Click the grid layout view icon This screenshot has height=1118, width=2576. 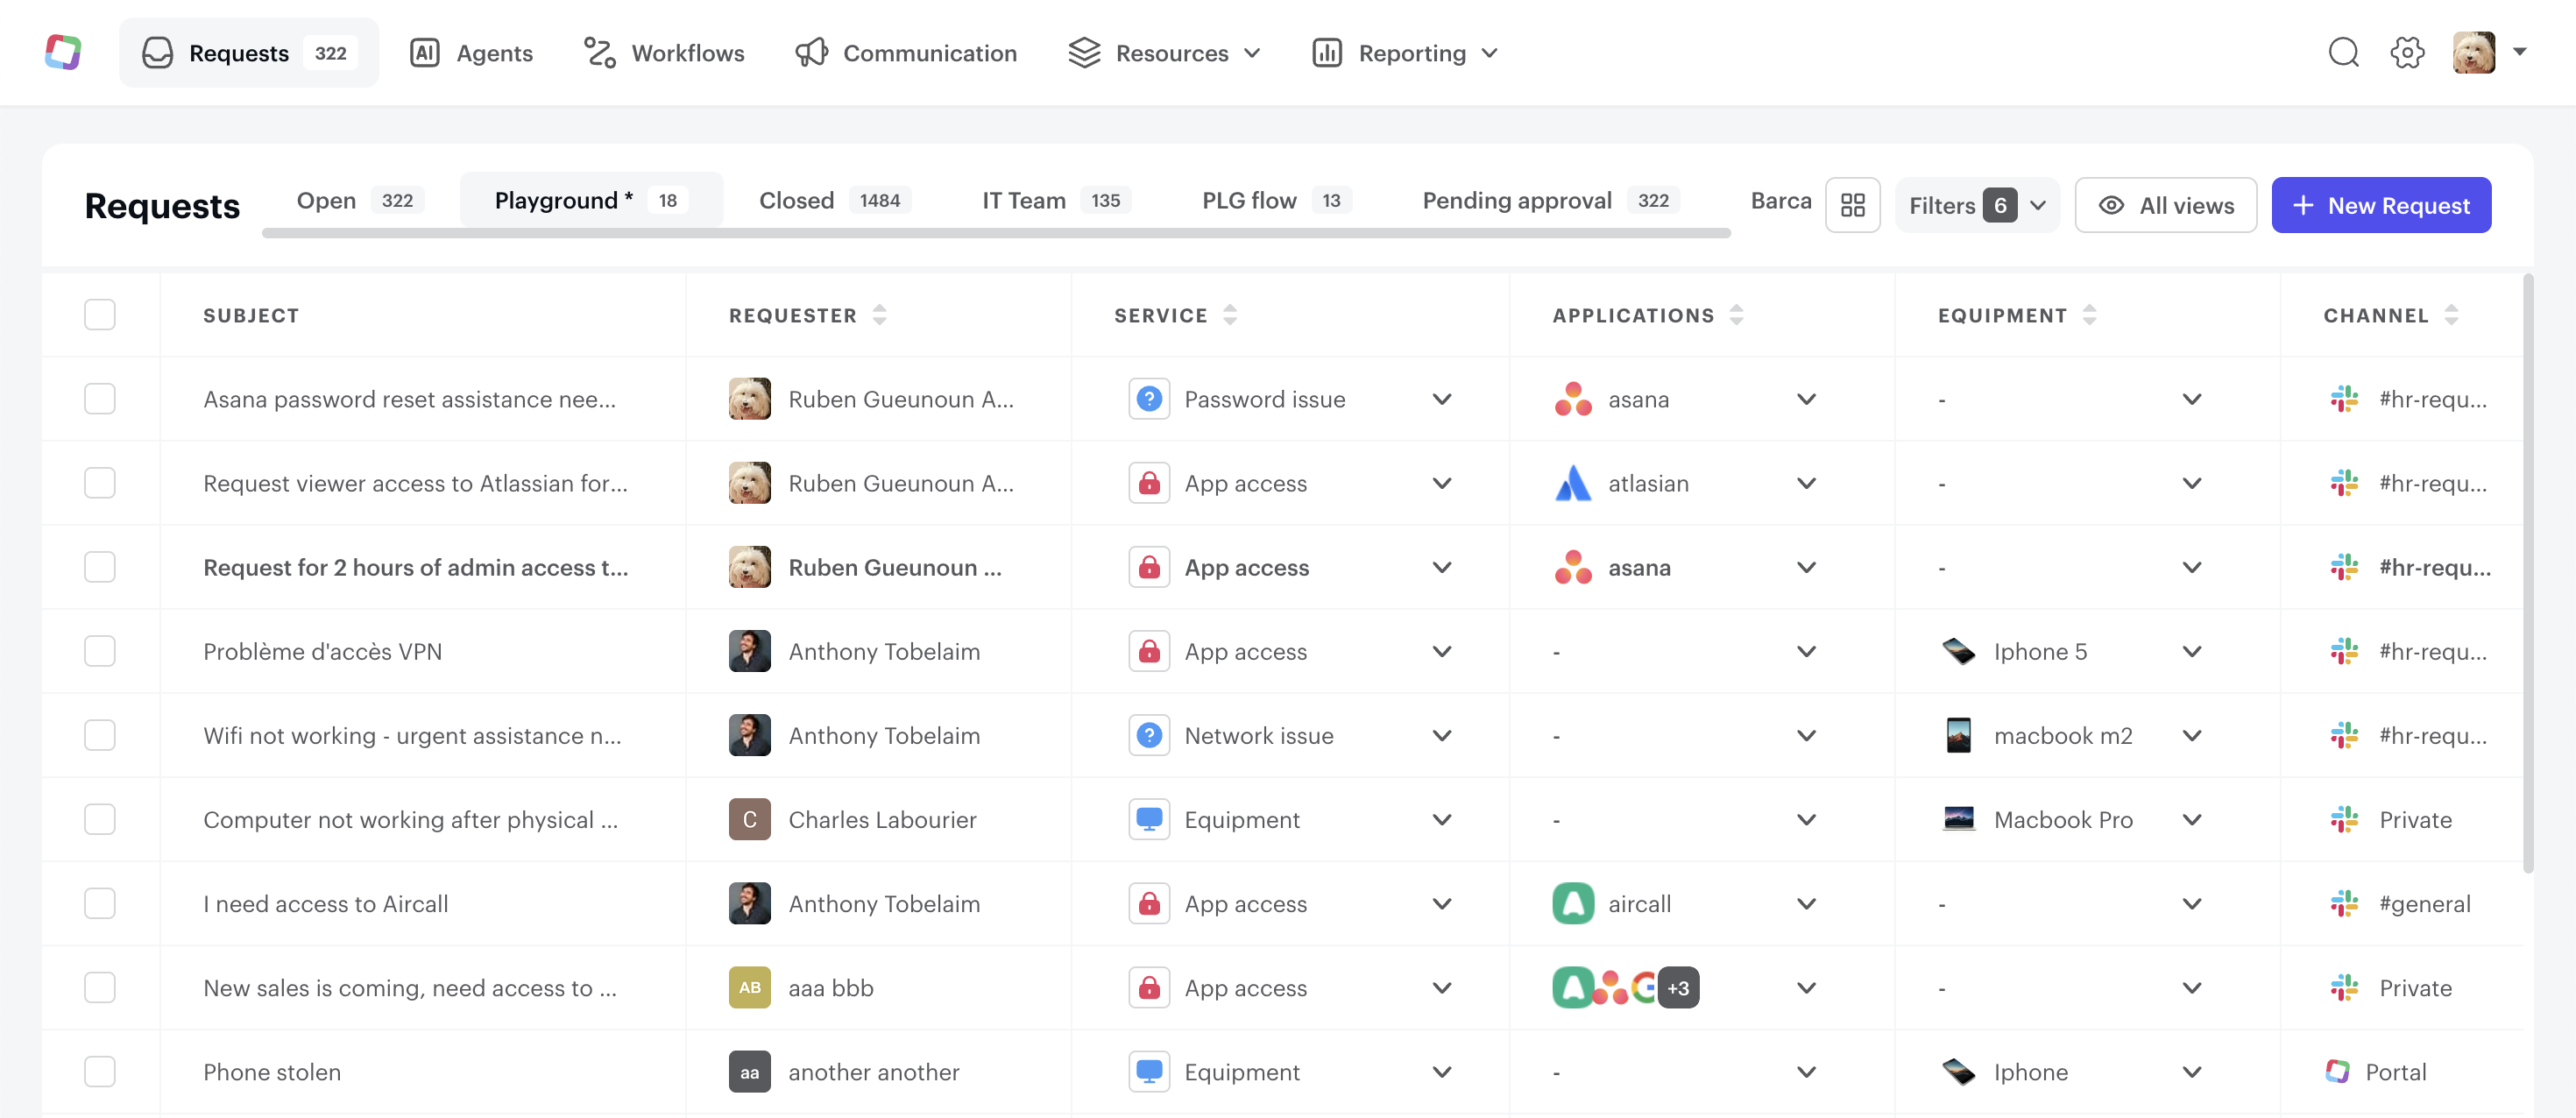pos(1852,205)
